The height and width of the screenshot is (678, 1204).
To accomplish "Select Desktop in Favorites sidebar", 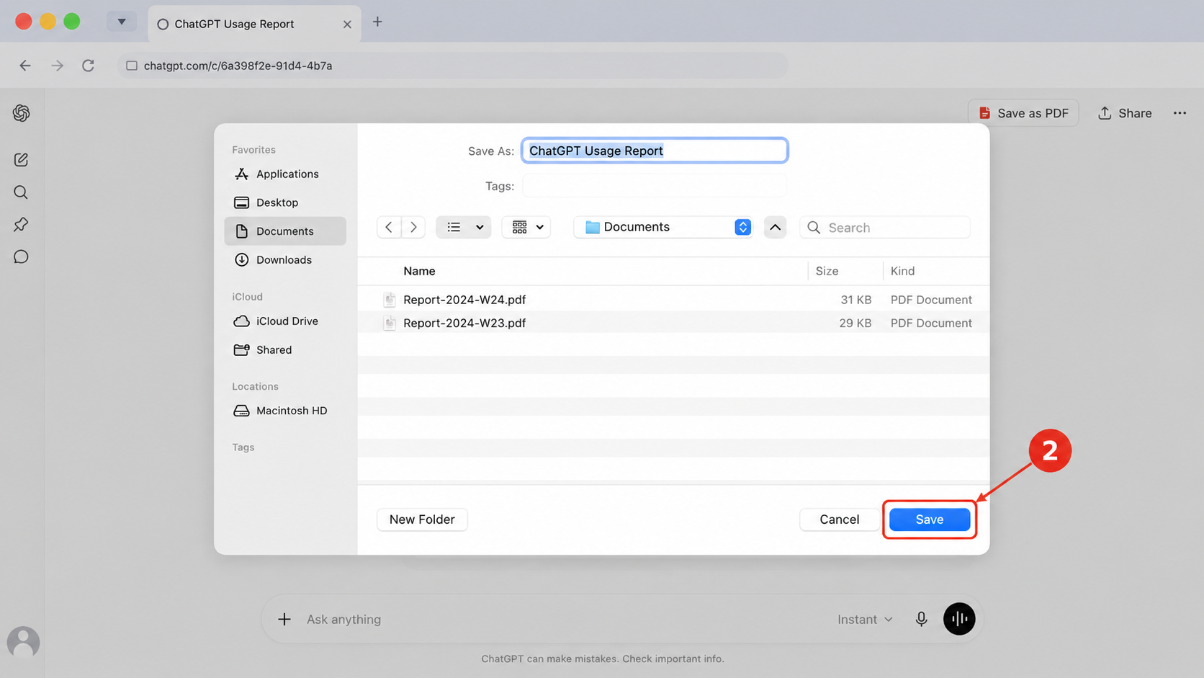I will click(x=285, y=202).
